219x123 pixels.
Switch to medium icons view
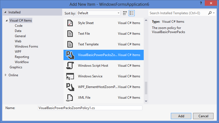[x=125, y=13]
